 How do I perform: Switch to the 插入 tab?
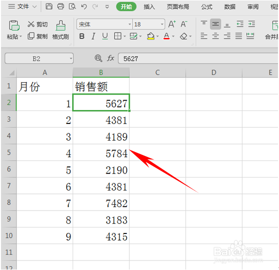pos(149,7)
